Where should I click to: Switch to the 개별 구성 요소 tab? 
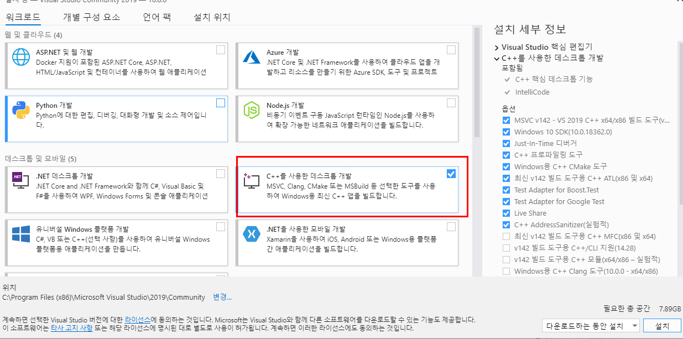tap(91, 17)
